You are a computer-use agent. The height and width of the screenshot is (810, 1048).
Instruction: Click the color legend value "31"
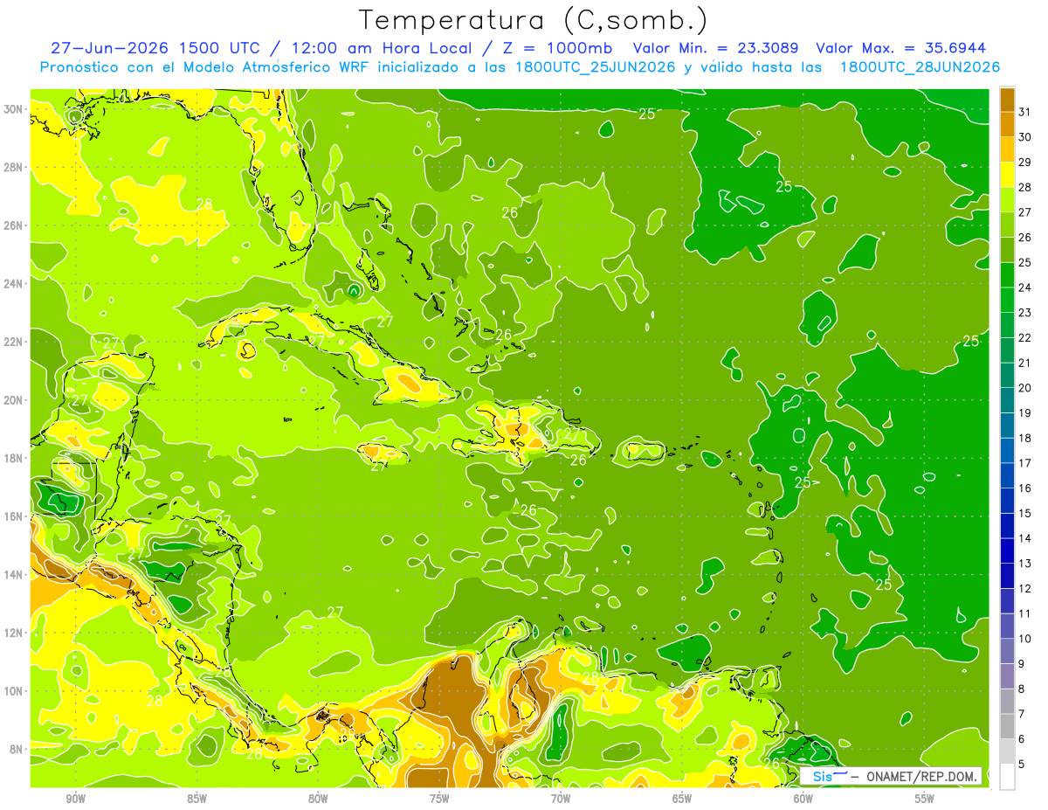[1025, 112]
